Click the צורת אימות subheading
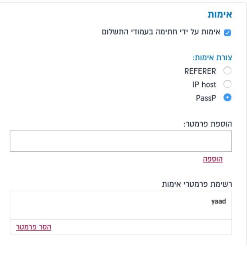247x257 pixels. (x=213, y=58)
